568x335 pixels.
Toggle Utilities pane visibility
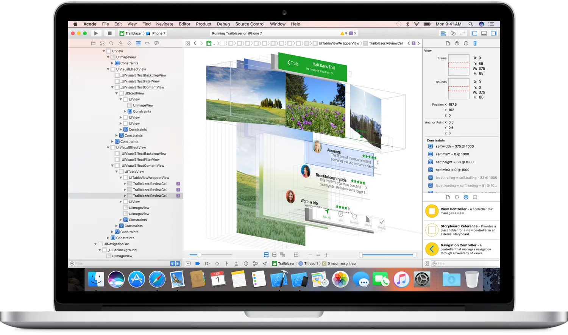494,33
